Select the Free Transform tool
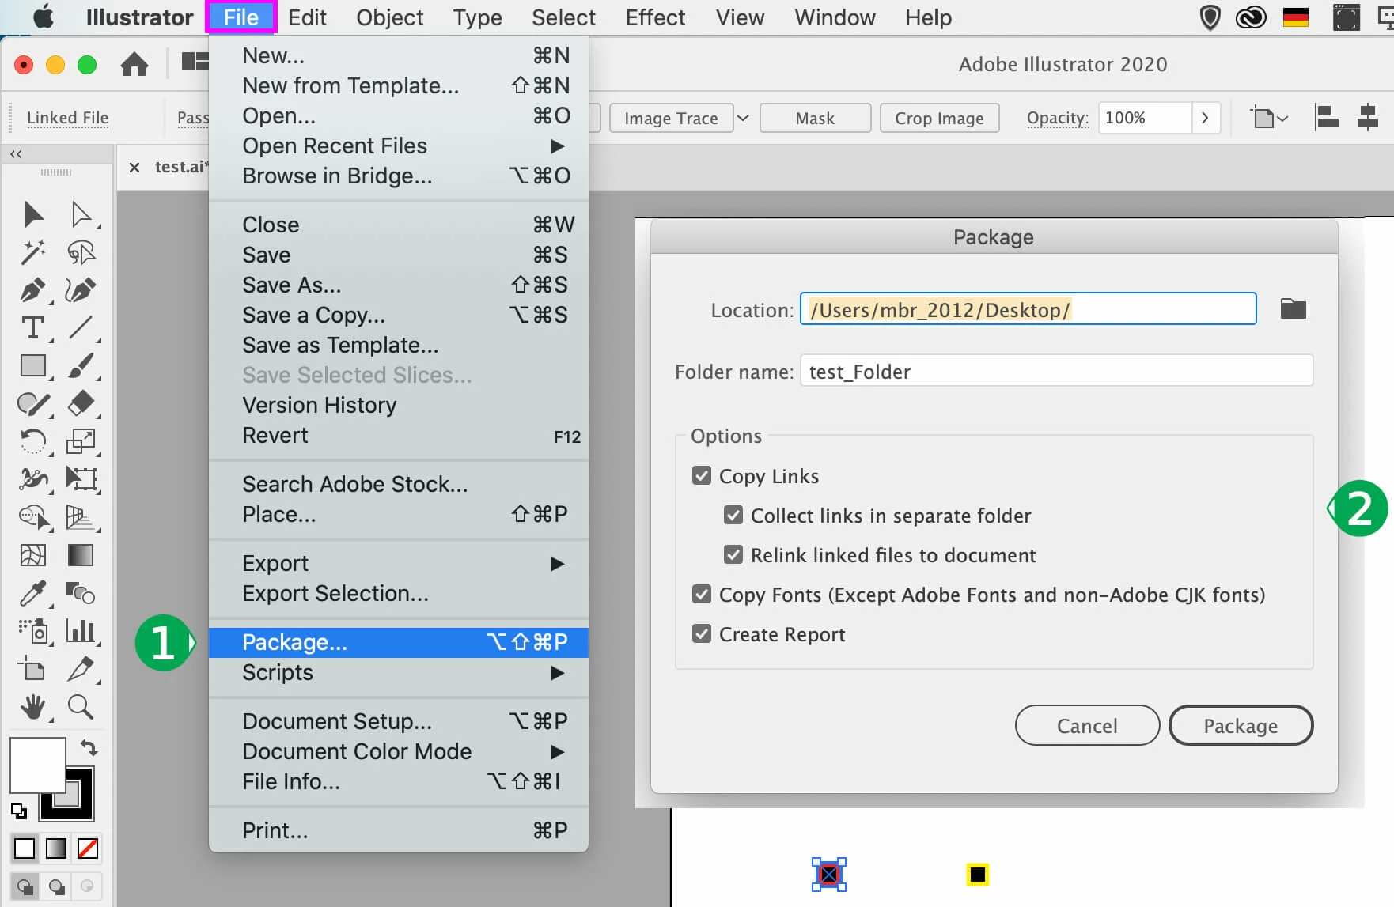Viewport: 1394px width, 907px height. [x=81, y=479]
